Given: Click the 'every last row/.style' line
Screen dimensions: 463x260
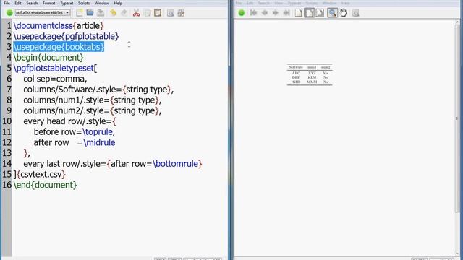Looking at the screenshot, I should click(113, 164).
